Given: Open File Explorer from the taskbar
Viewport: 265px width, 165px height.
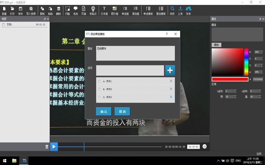Looking at the screenshot, I should [14, 161].
